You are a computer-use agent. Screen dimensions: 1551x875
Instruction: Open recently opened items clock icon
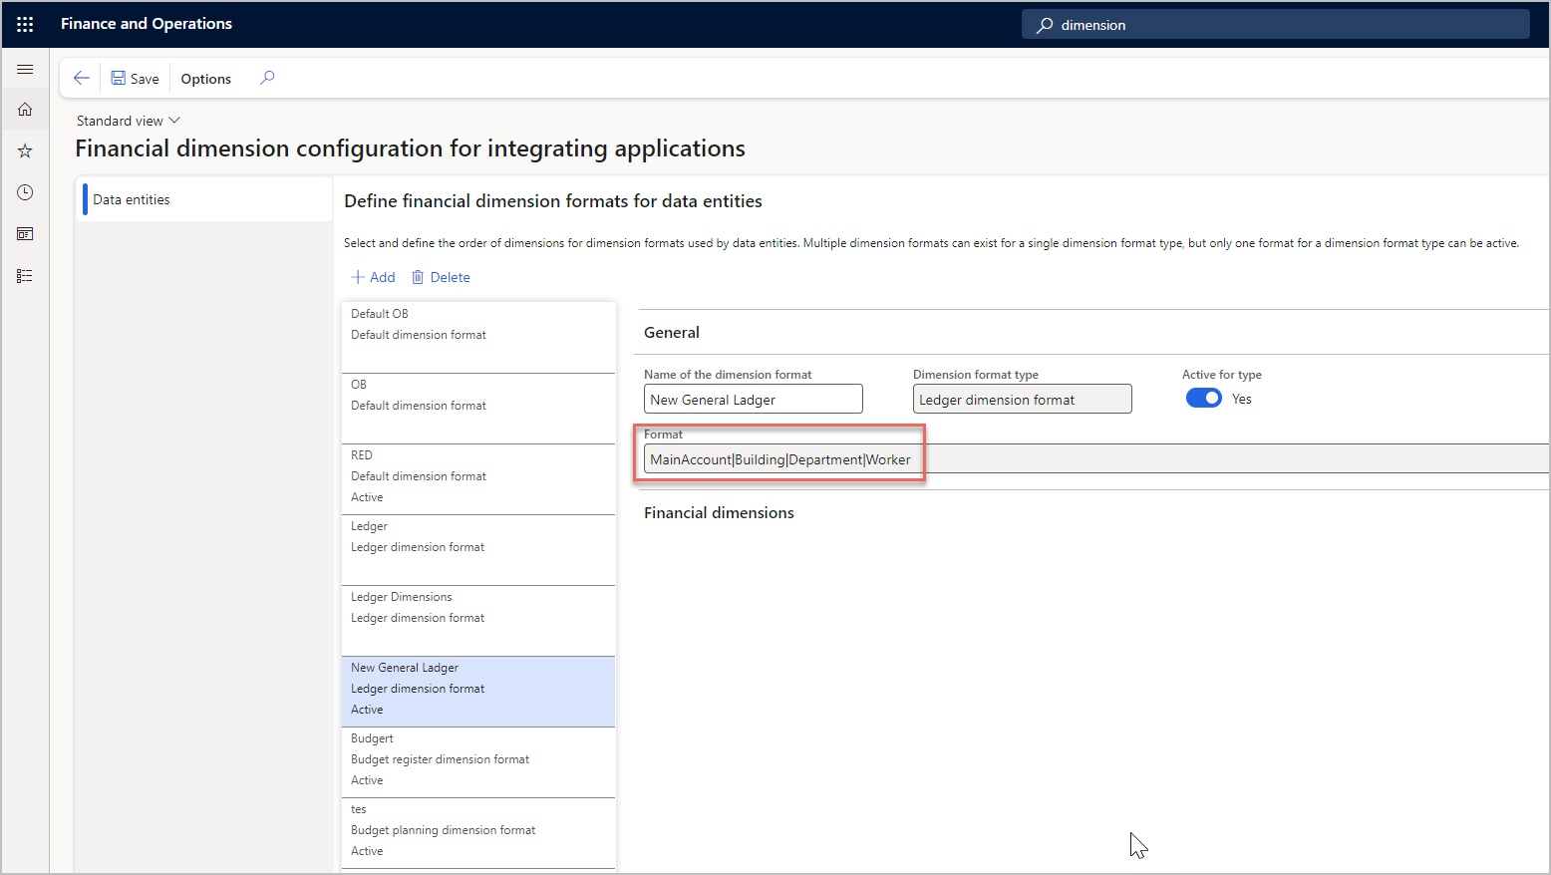(x=25, y=192)
